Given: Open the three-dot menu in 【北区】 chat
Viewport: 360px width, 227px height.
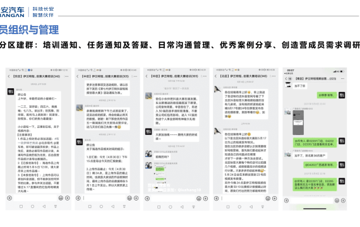Looking at the screenshot, I should coord(273,76).
